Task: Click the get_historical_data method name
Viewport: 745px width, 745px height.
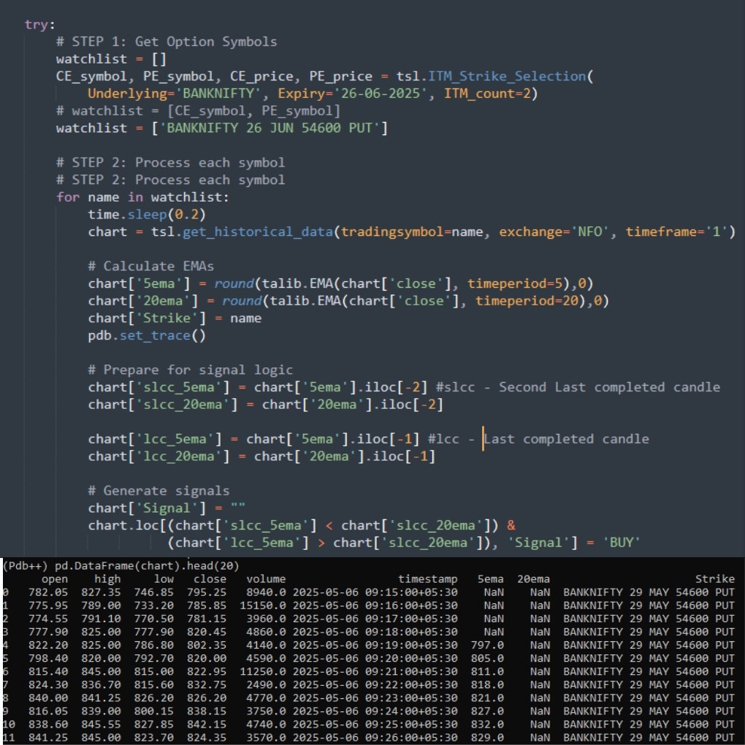Action: (x=258, y=232)
